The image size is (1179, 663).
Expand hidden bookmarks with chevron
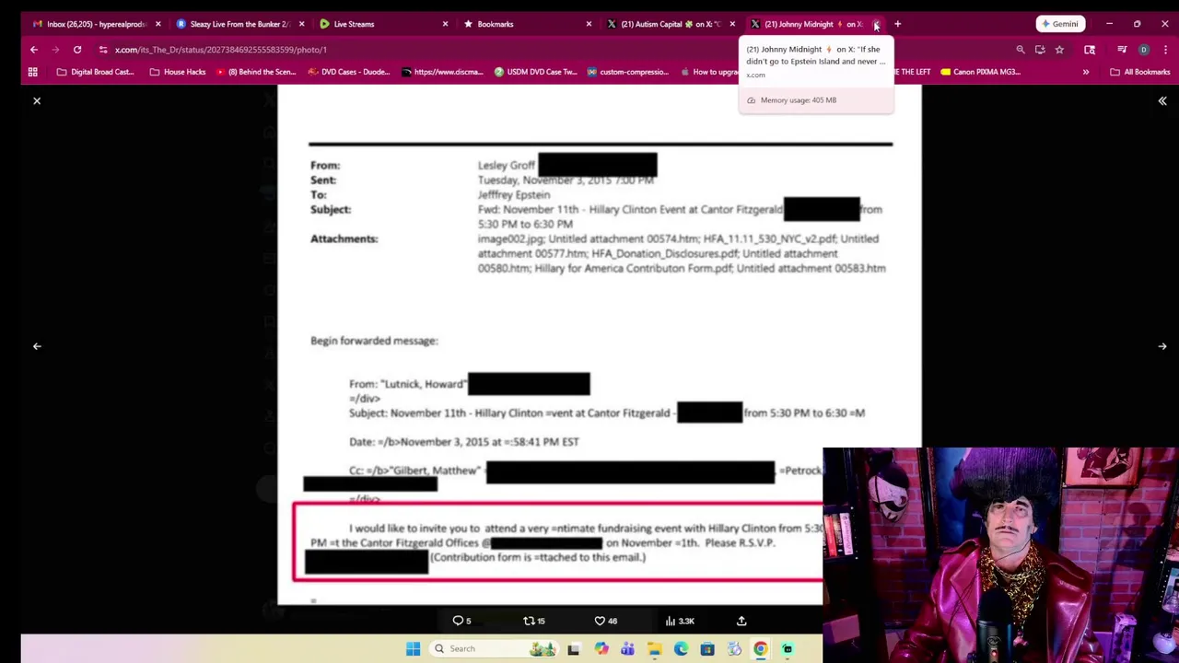pyautogui.click(x=1086, y=72)
